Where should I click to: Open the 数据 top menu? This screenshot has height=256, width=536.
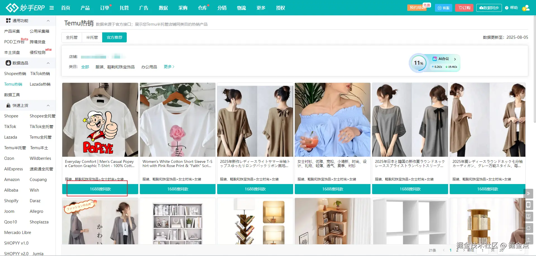pos(163,8)
